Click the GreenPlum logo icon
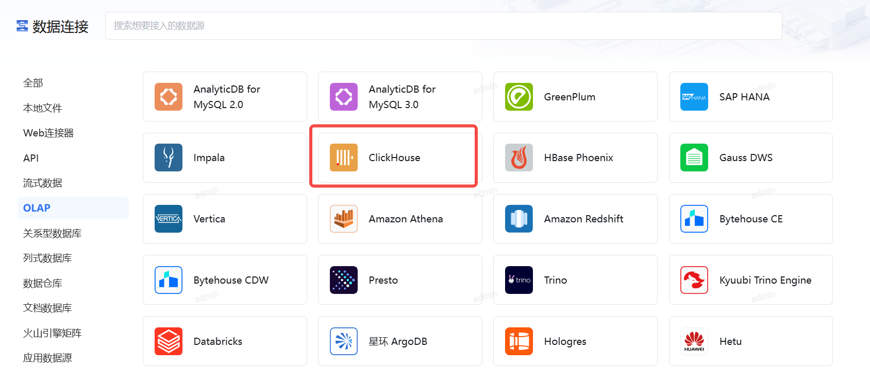Image resolution: width=870 pixels, height=384 pixels. coord(518,97)
